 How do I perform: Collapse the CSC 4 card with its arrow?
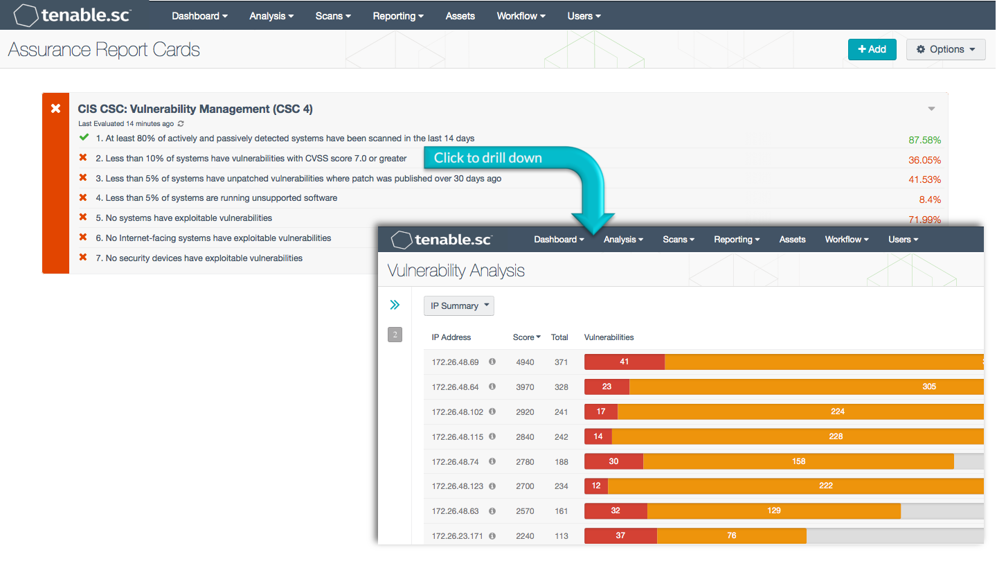931,109
